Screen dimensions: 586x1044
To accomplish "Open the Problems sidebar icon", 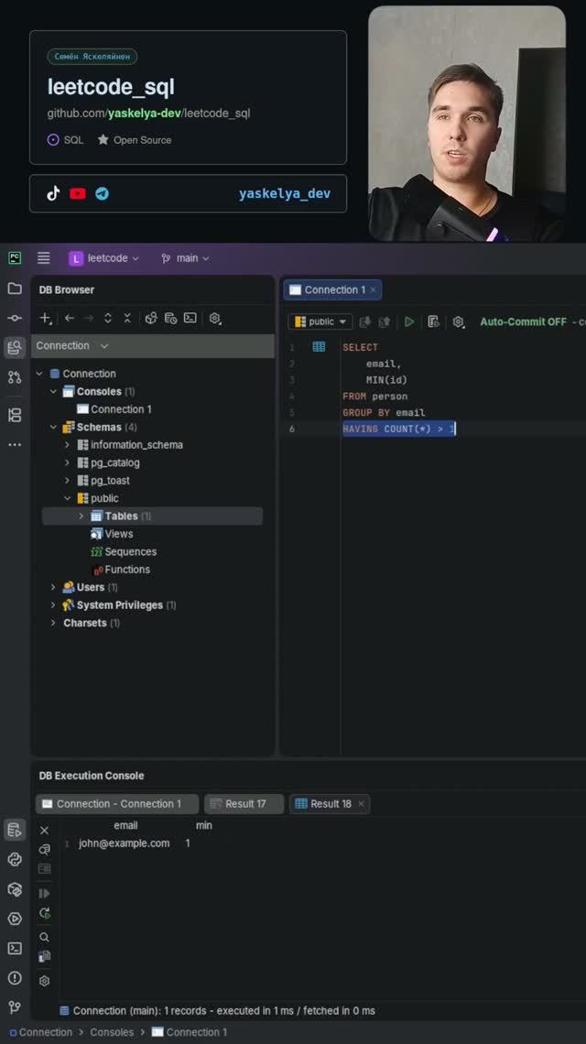I will (x=15, y=978).
